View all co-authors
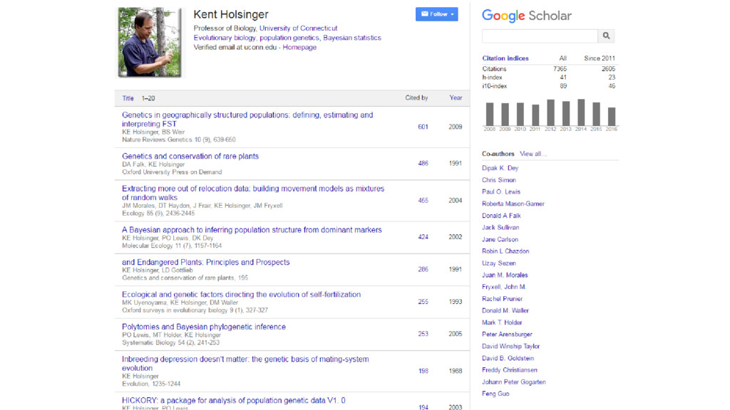Screen dimensions: 730x410 (533, 154)
